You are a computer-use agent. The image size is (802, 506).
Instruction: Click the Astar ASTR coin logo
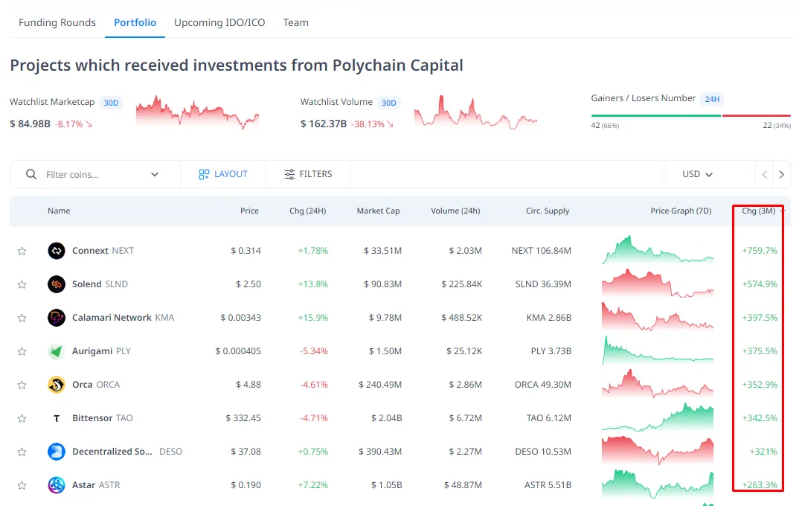[57, 485]
